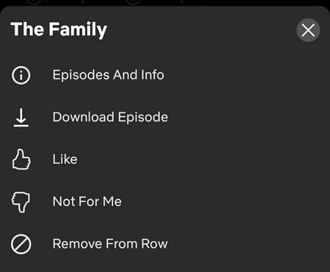Open the Episodes And Info label
Image resolution: width=330 pixels, height=272 pixels.
click(x=109, y=75)
